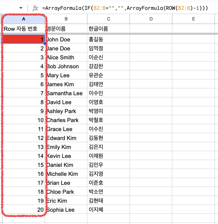Click the cell '이수인'
Image resolution: width=218 pixels, height=224 pixels.
[x=108, y=93]
